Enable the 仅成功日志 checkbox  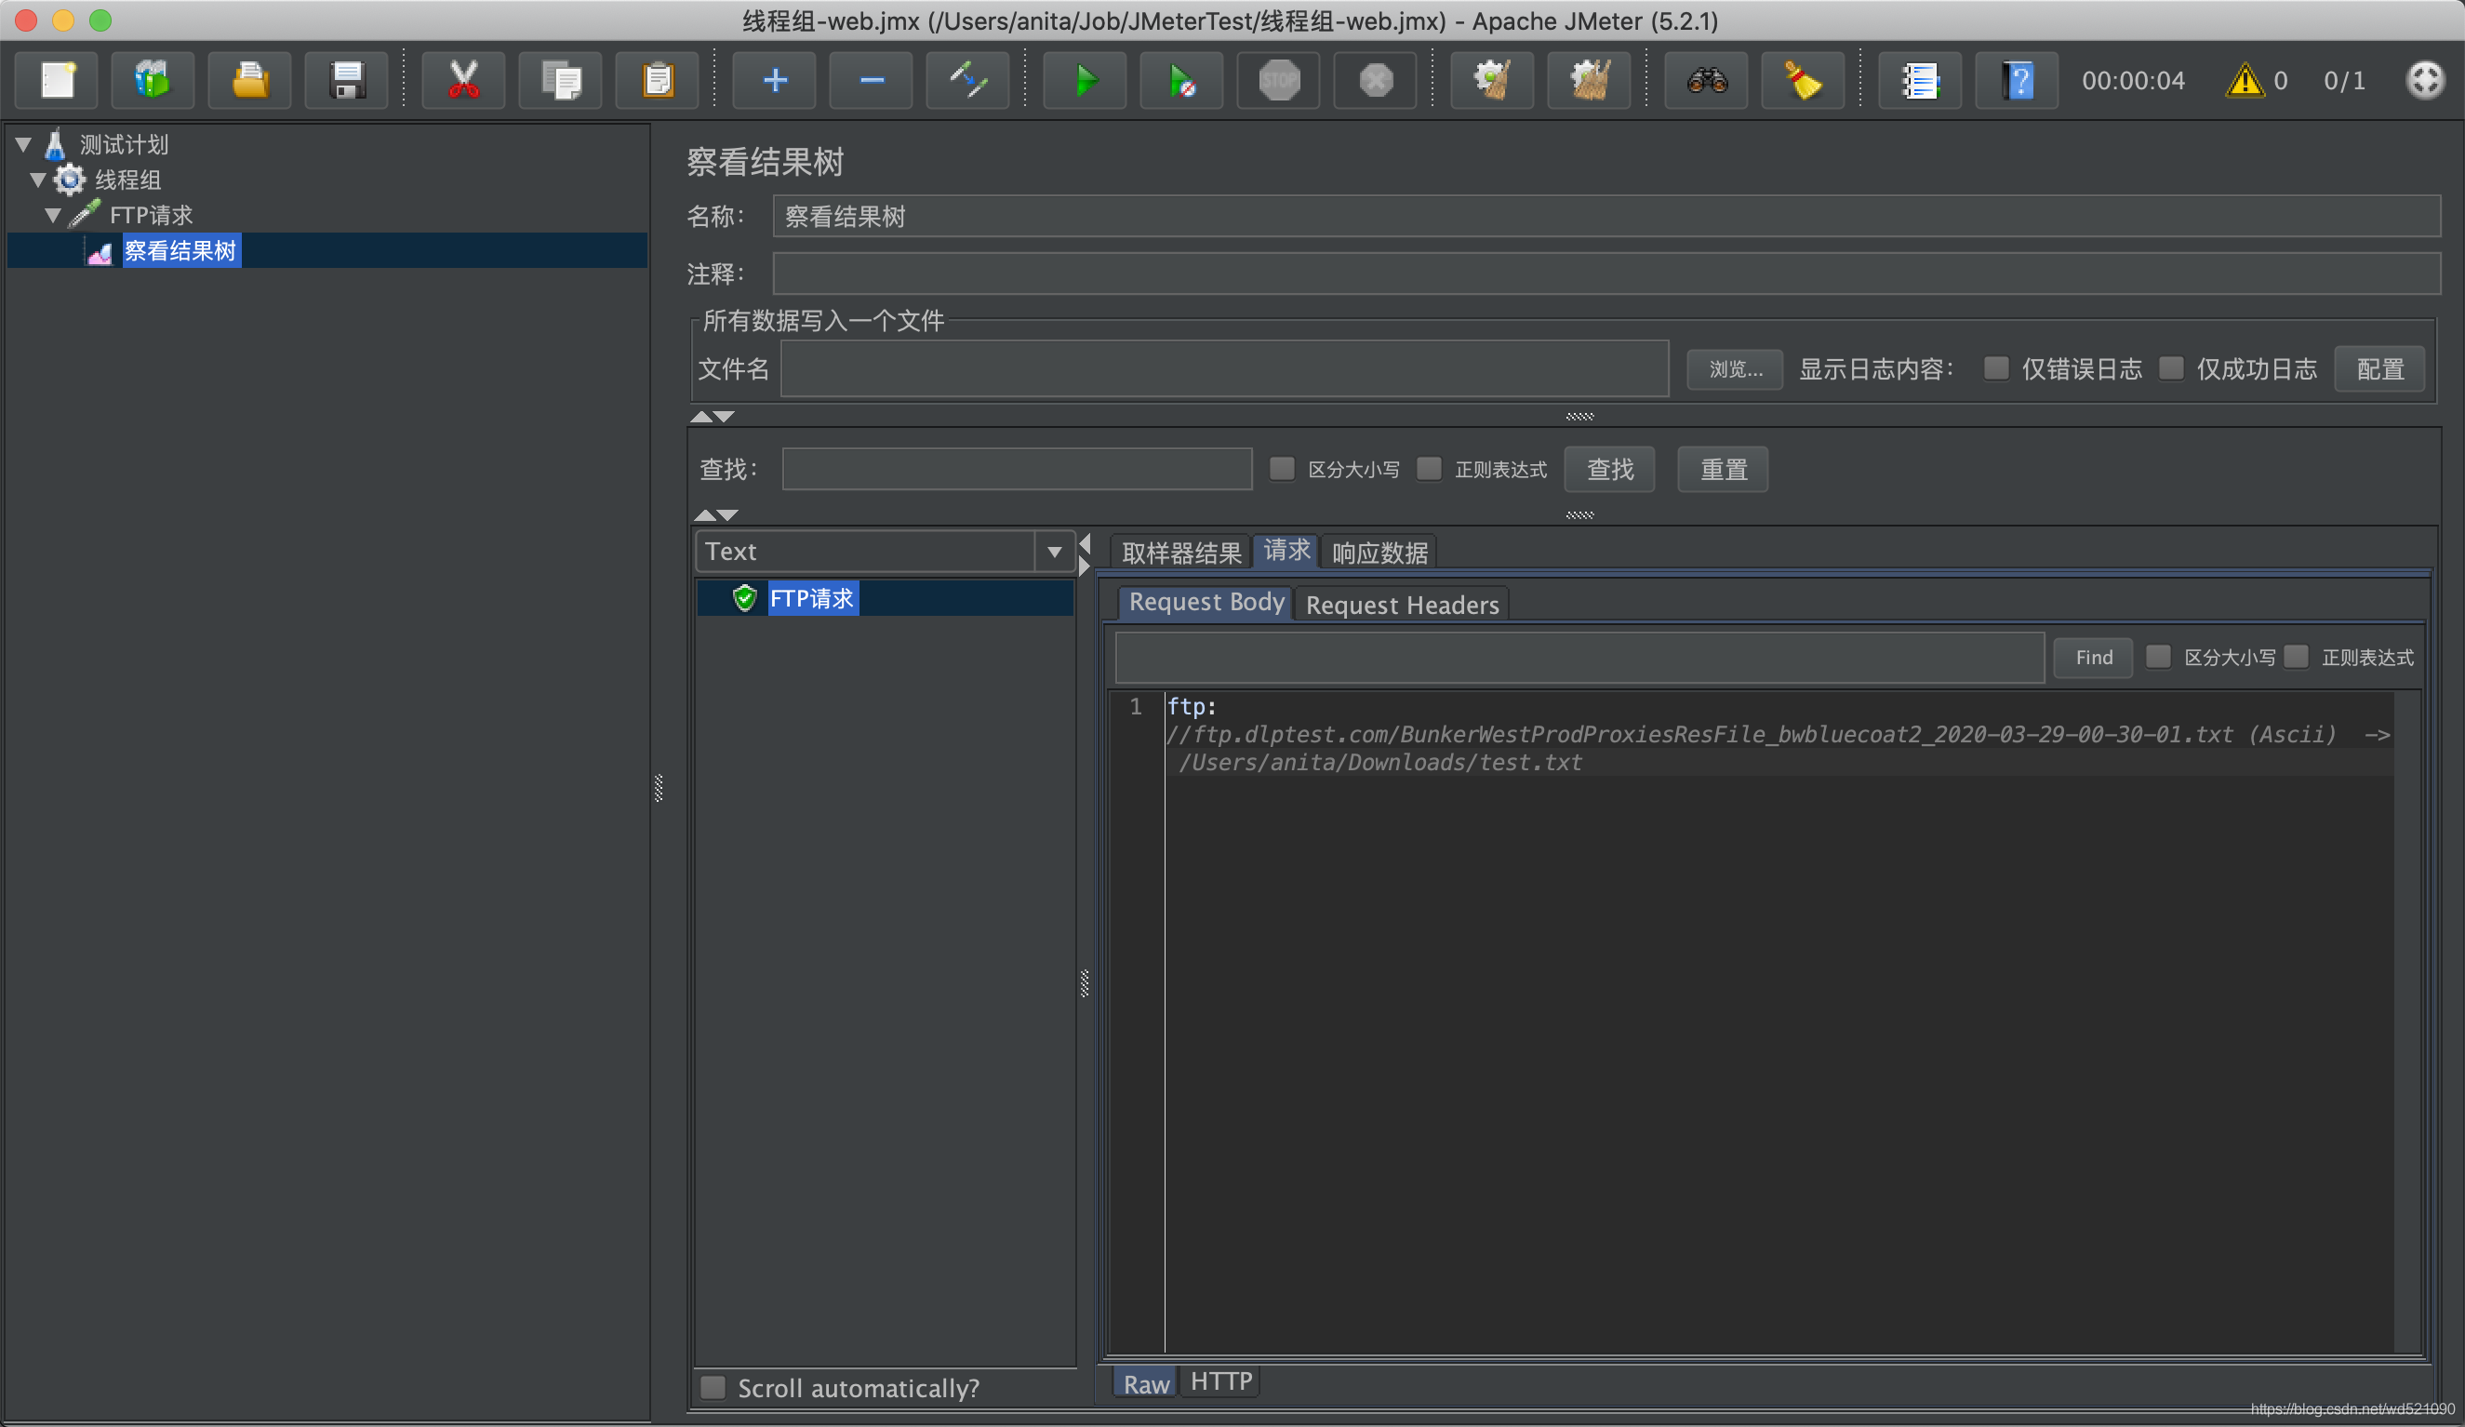[2173, 368]
